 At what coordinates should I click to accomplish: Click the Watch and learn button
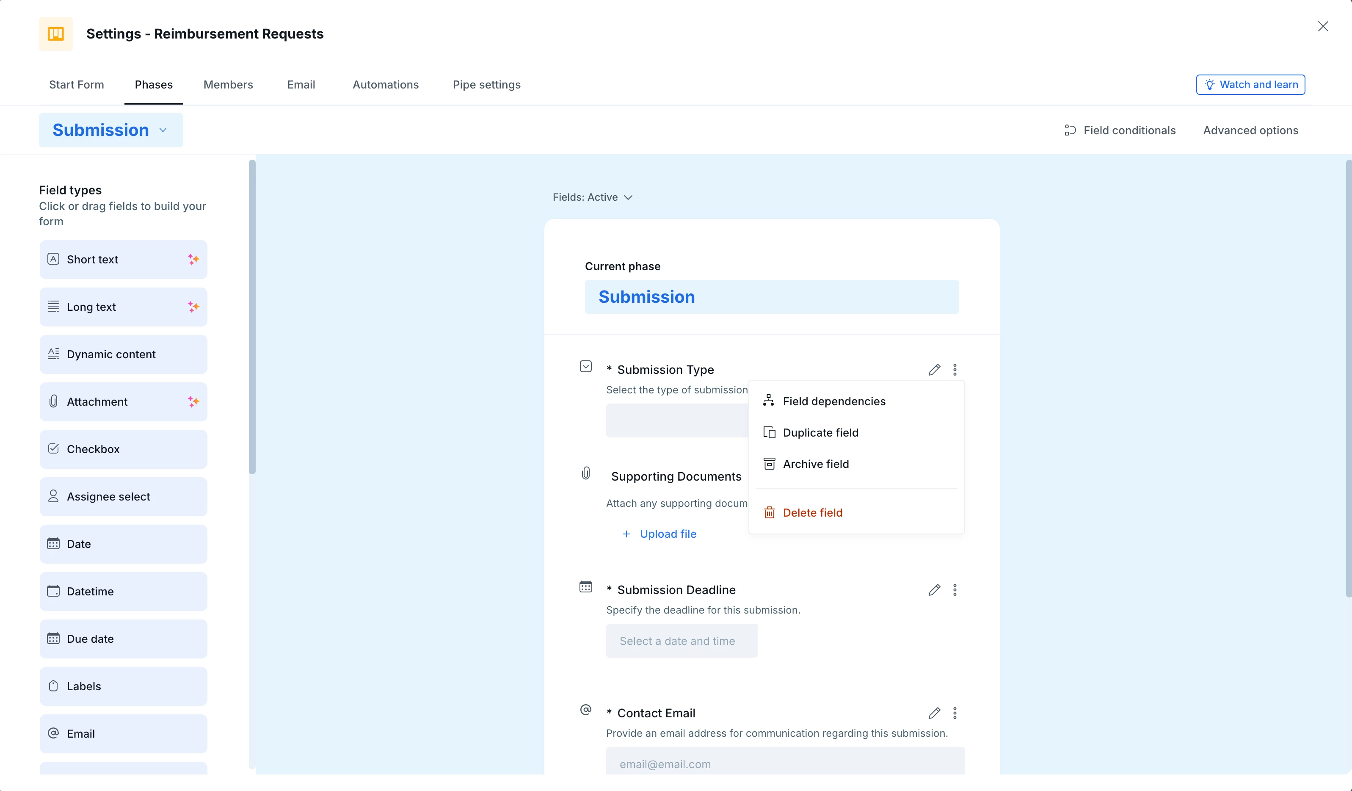tap(1250, 85)
